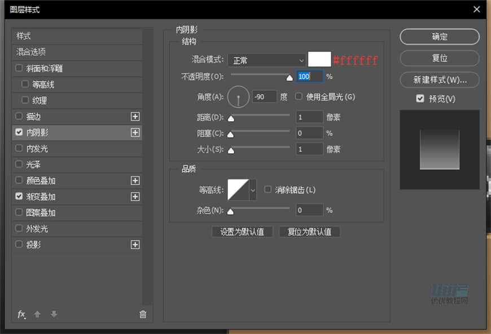
Task: Click the move effect up arrow icon
Action: 37,314
